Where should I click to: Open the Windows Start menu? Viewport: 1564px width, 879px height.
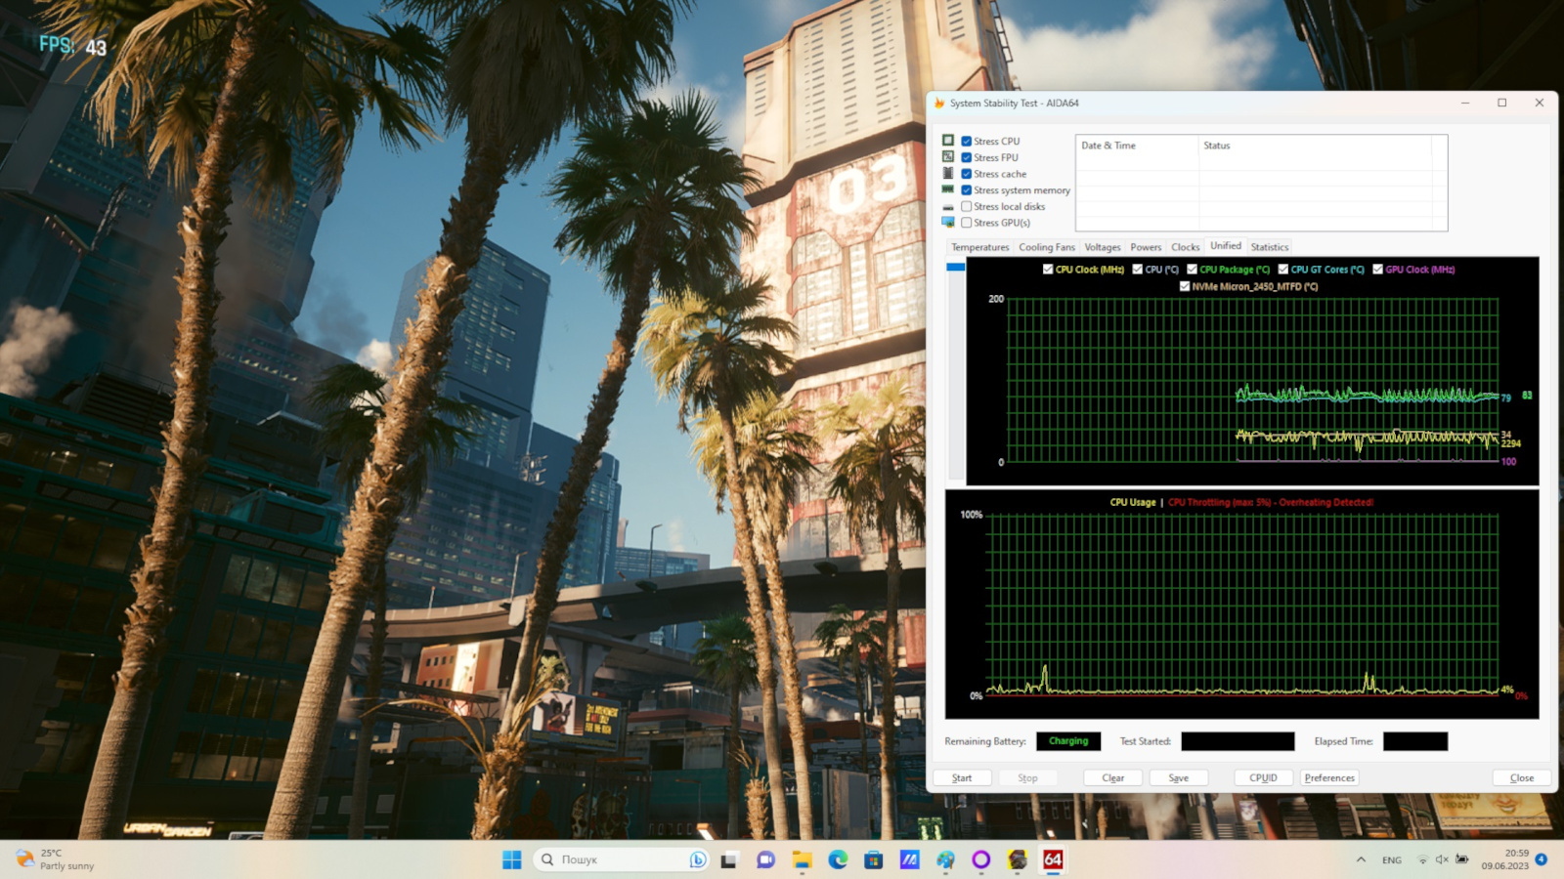(512, 859)
